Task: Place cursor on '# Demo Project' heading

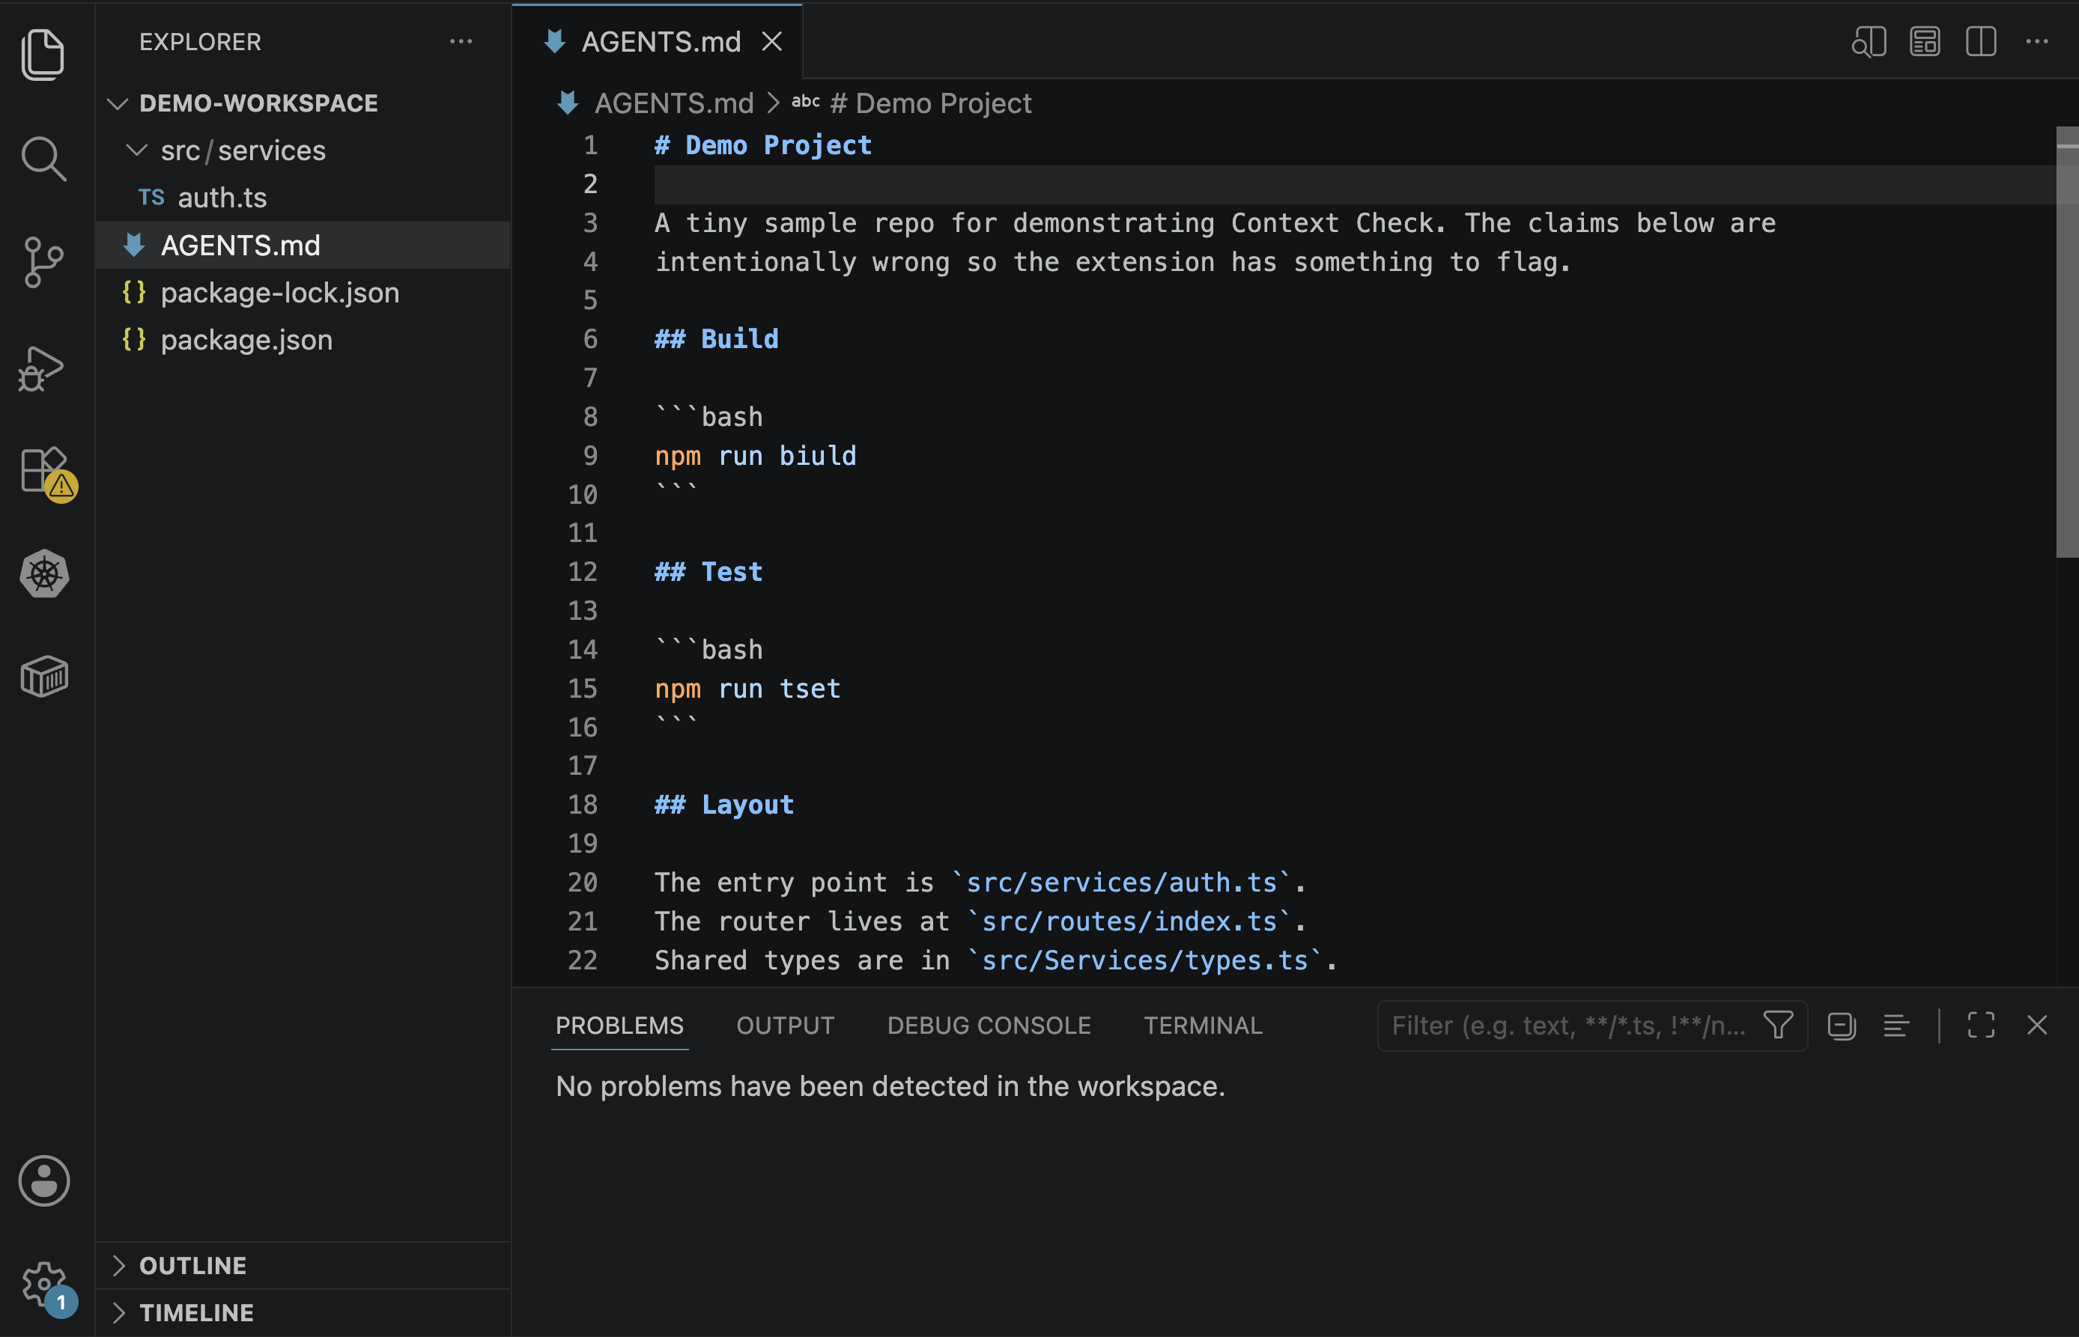Action: [763, 145]
